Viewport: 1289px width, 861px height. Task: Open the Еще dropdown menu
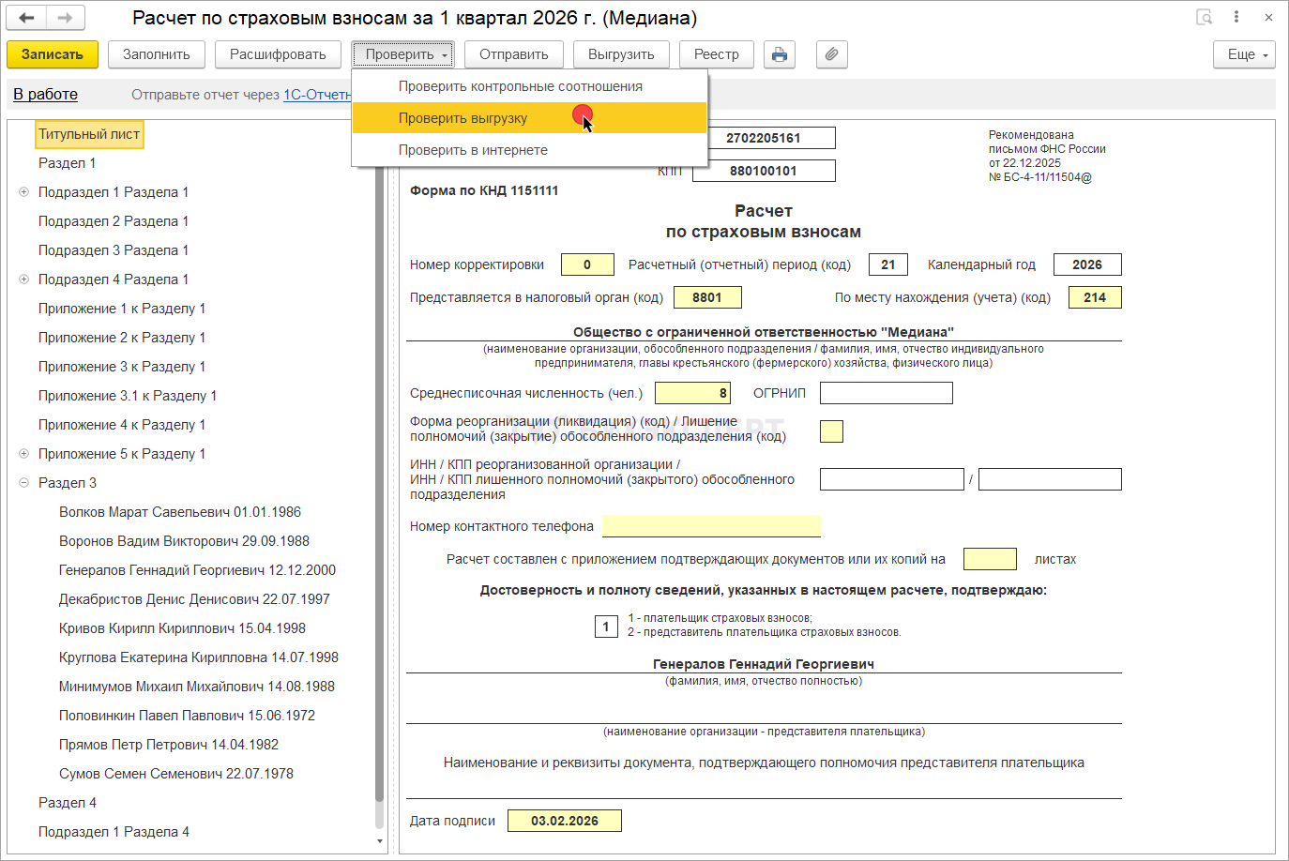coord(1244,54)
